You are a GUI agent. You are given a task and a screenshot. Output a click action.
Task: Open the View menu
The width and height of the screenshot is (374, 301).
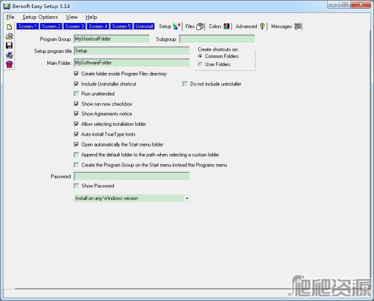click(x=72, y=17)
